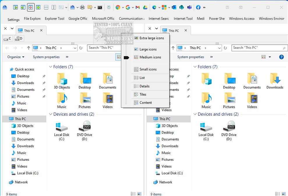This screenshot has height=196, width=288.
Task: Go up one level in the left pane
Action: (x=29, y=48)
